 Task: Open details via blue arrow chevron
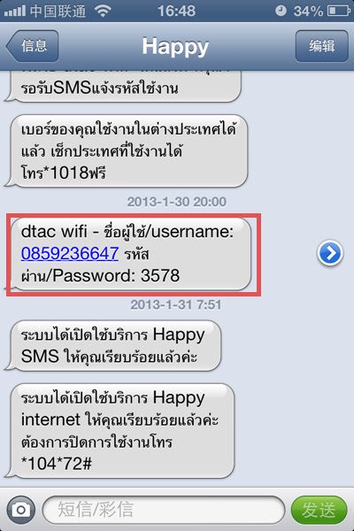point(330,252)
